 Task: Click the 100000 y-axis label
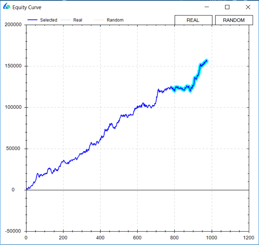[x=14, y=107]
